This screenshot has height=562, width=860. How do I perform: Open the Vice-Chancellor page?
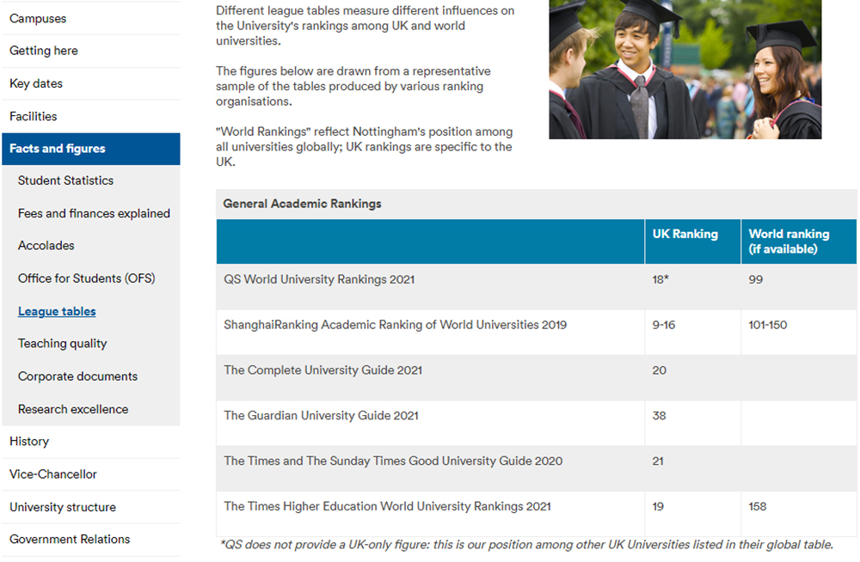coord(53,474)
